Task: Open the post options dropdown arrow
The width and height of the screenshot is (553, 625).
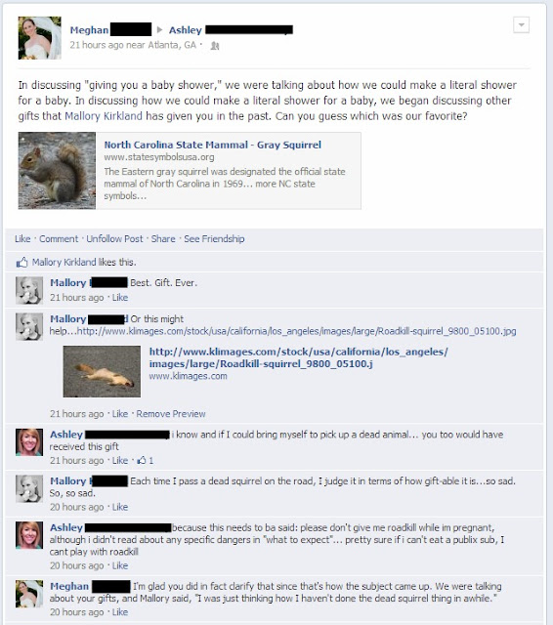Action: [x=521, y=25]
